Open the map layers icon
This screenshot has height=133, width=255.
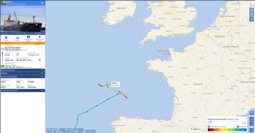pyautogui.click(x=251, y=10)
